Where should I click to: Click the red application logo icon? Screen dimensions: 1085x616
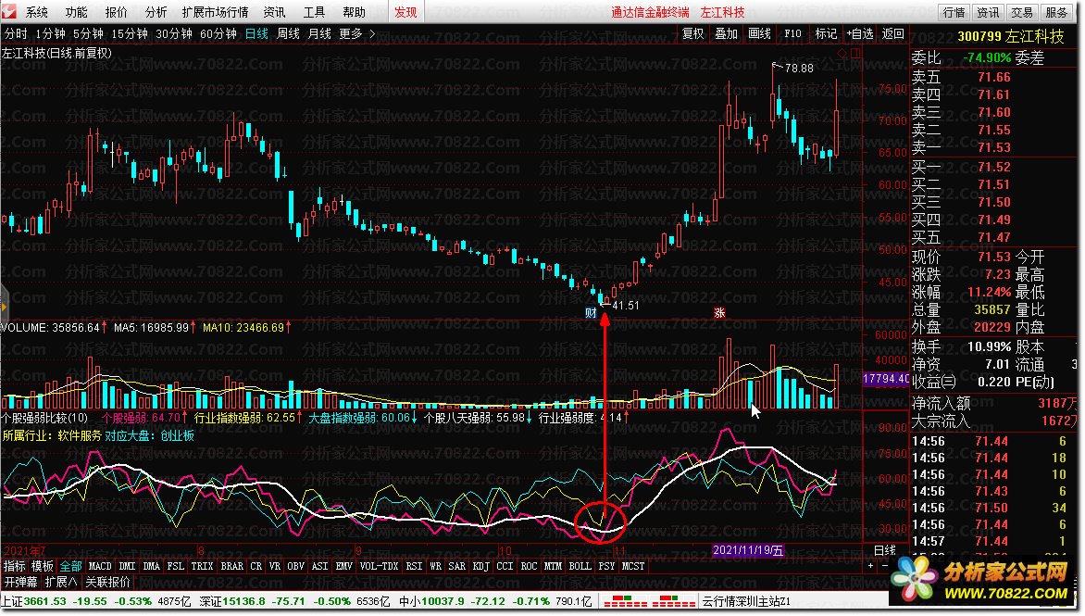coord(9,11)
